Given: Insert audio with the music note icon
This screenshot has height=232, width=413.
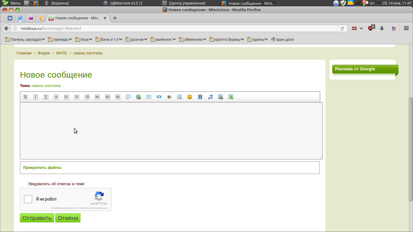Looking at the screenshot, I should point(210,97).
